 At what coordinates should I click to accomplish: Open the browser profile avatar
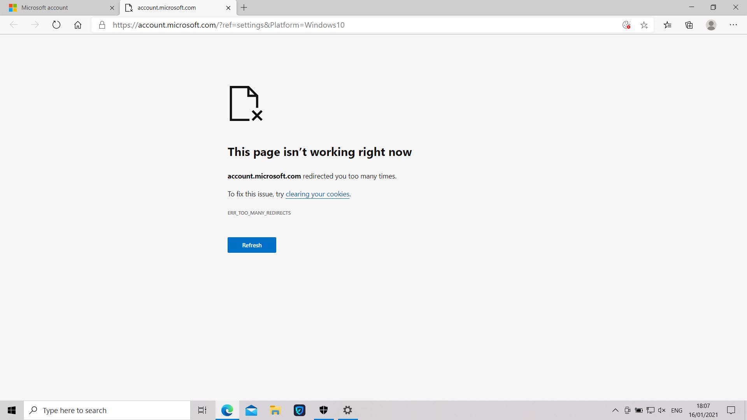pos(711,25)
